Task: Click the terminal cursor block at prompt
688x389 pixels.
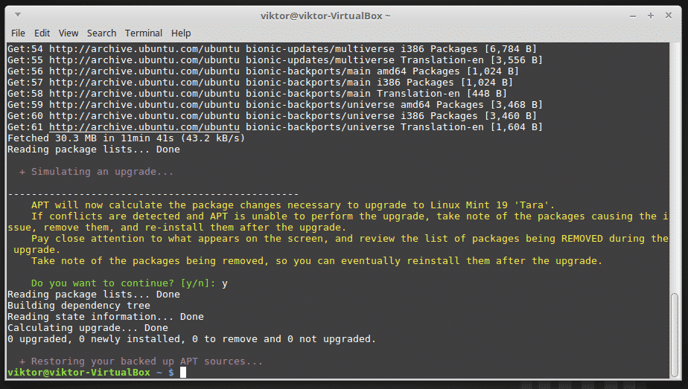Action: [x=183, y=373]
